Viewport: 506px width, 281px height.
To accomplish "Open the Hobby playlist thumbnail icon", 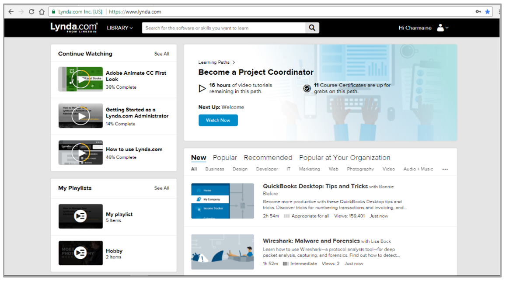I will pyautogui.click(x=80, y=253).
